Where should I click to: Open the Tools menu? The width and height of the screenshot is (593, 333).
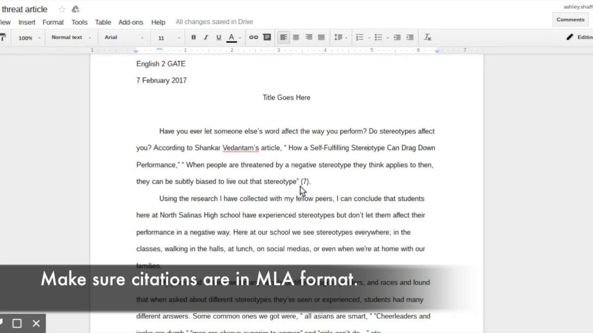click(79, 22)
